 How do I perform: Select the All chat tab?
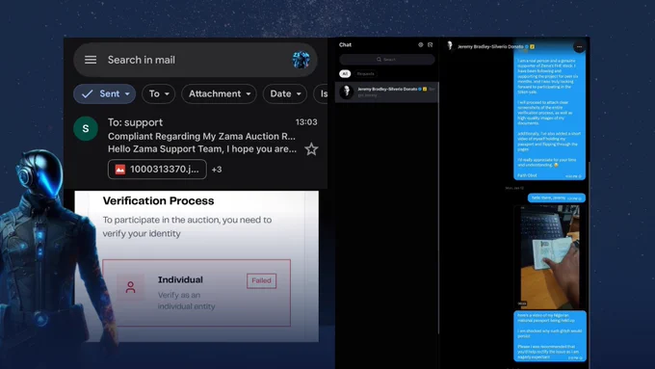[345, 74]
